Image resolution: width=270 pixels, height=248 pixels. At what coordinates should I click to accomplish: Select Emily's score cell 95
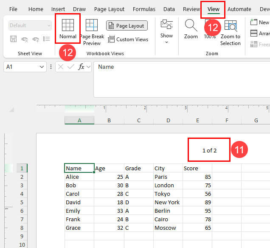(197, 211)
